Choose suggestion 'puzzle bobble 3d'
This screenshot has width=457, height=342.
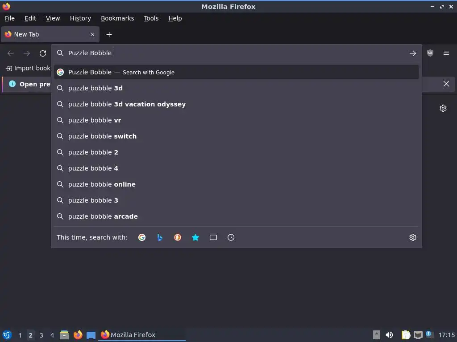237,88
